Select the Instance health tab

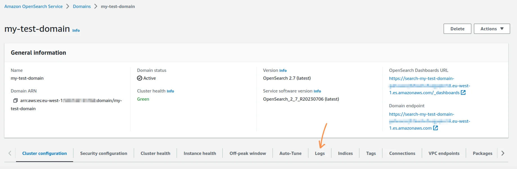point(200,153)
